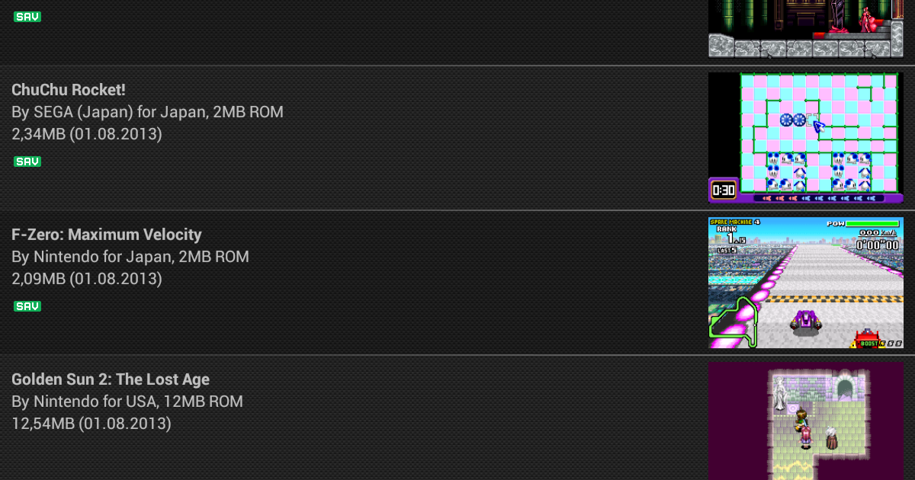The width and height of the screenshot is (915, 480).
Task: Click the SAV badge under F-Zero entry
Action: (27, 306)
